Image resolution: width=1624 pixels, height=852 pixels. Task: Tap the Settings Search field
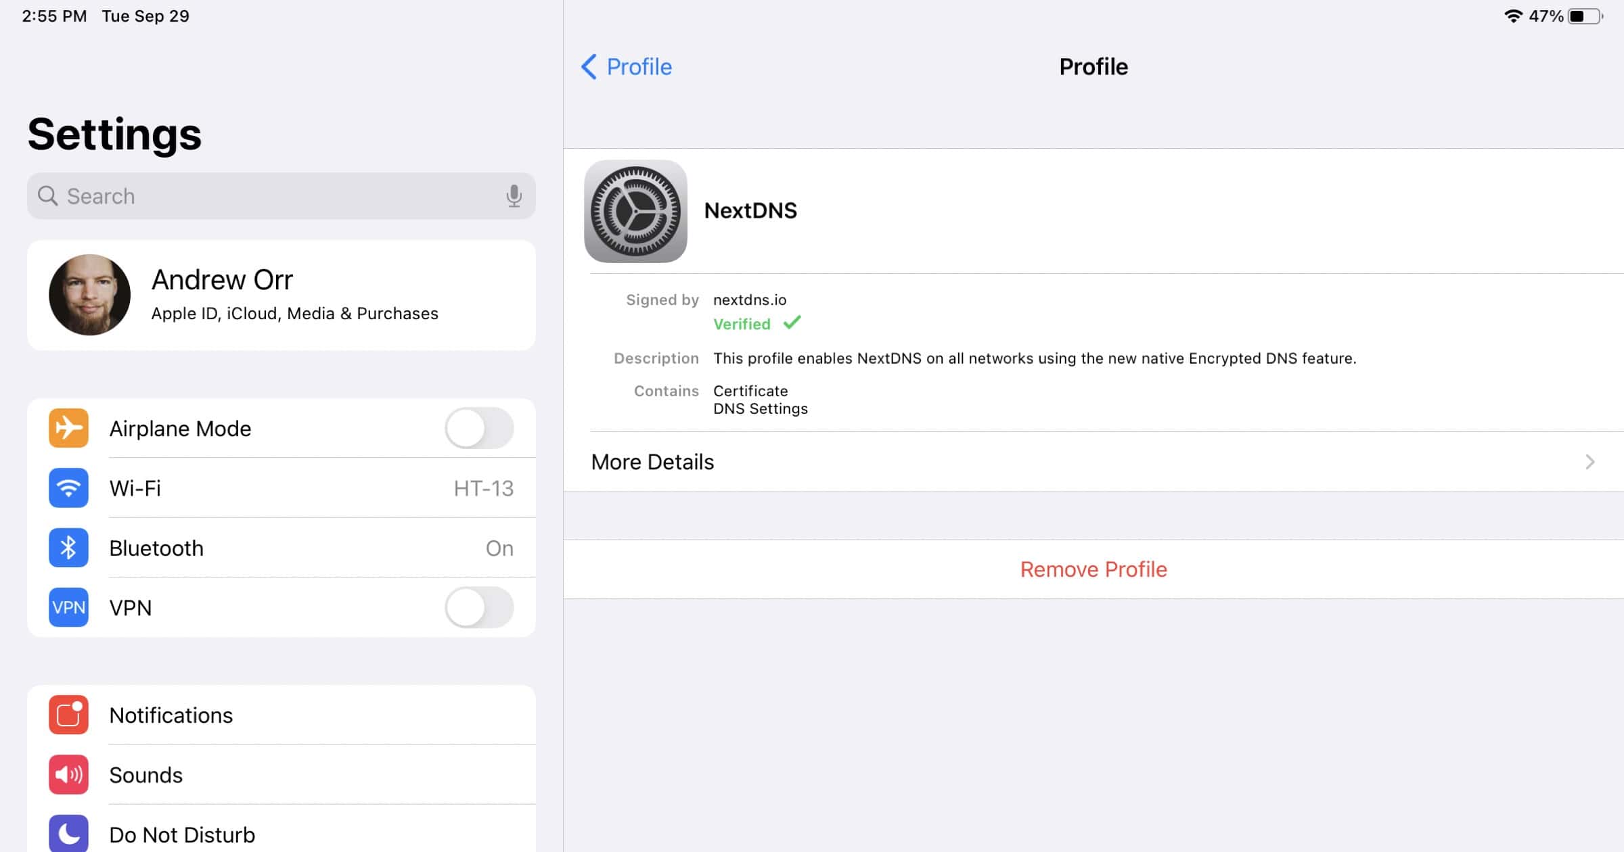(x=271, y=196)
